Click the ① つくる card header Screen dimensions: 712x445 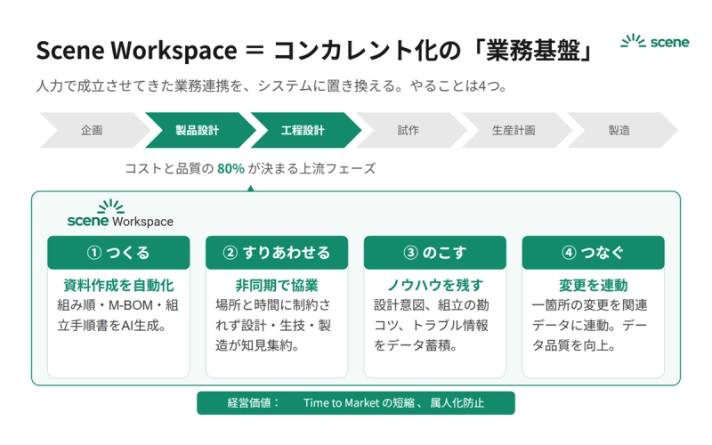click(118, 253)
